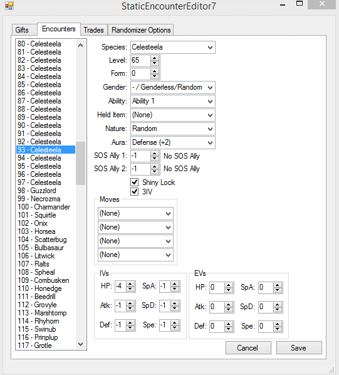Maximize the StaticEncounterEditor7 window
The height and width of the screenshot is (375, 339).
pos(300,4)
